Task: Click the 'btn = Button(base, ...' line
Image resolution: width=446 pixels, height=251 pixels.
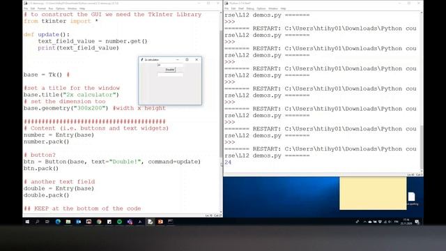Action: click(112, 162)
